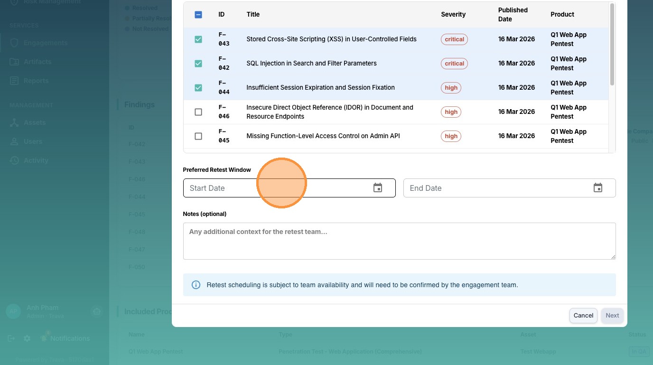Viewport: 653px width, 365px height.
Task: Open the End Date calendar picker icon
Action: click(598, 188)
